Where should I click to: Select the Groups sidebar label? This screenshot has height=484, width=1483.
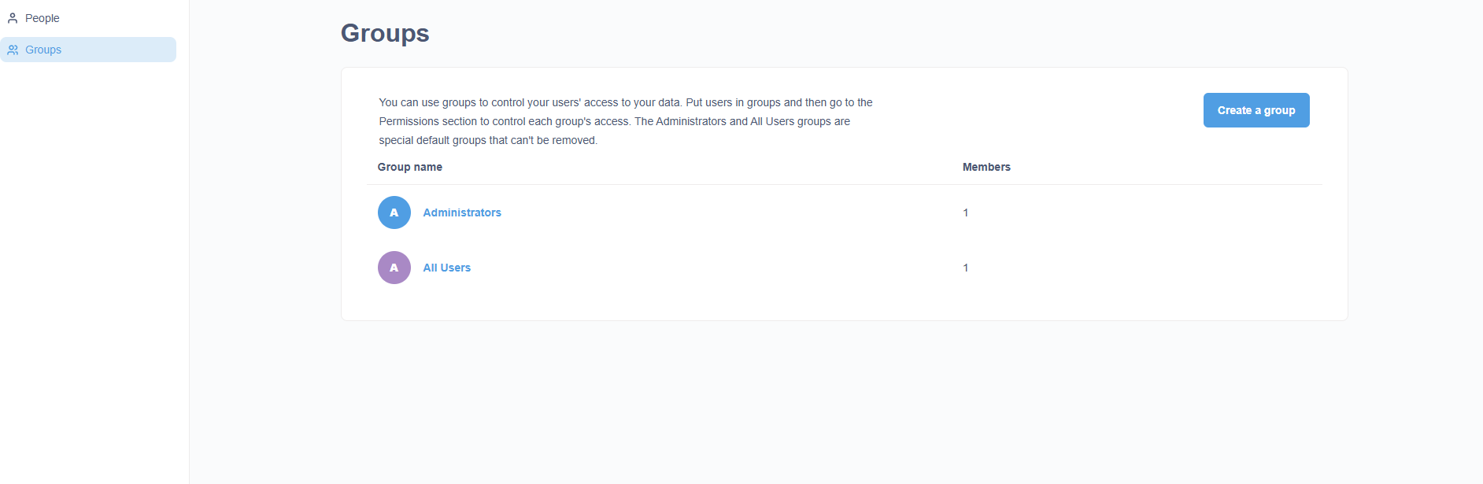pyautogui.click(x=43, y=50)
